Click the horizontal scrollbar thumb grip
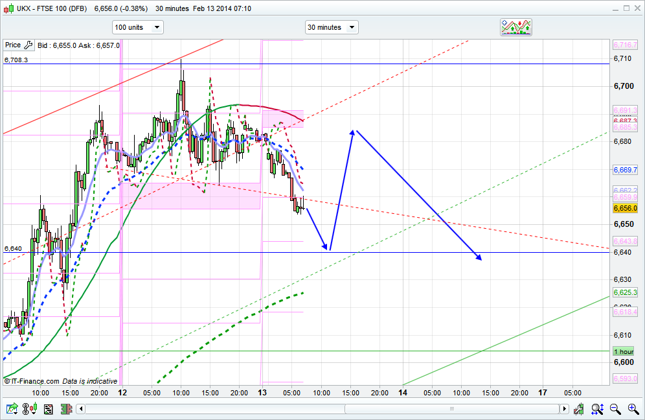Viewport: 645px width, 420px height. pyautogui.click(x=452, y=409)
